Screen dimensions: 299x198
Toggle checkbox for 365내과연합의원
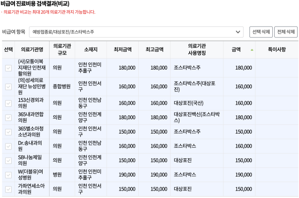pos(8,118)
